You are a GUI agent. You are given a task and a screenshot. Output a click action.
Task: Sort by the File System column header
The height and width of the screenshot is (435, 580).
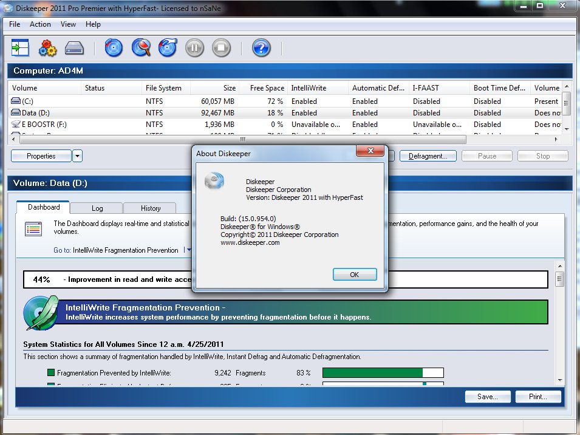[x=166, y=88]
